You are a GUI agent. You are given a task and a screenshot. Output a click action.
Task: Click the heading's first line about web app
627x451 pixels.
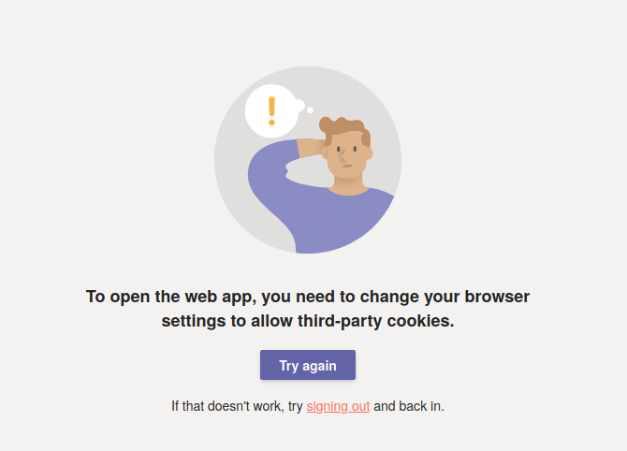[308, 297]
